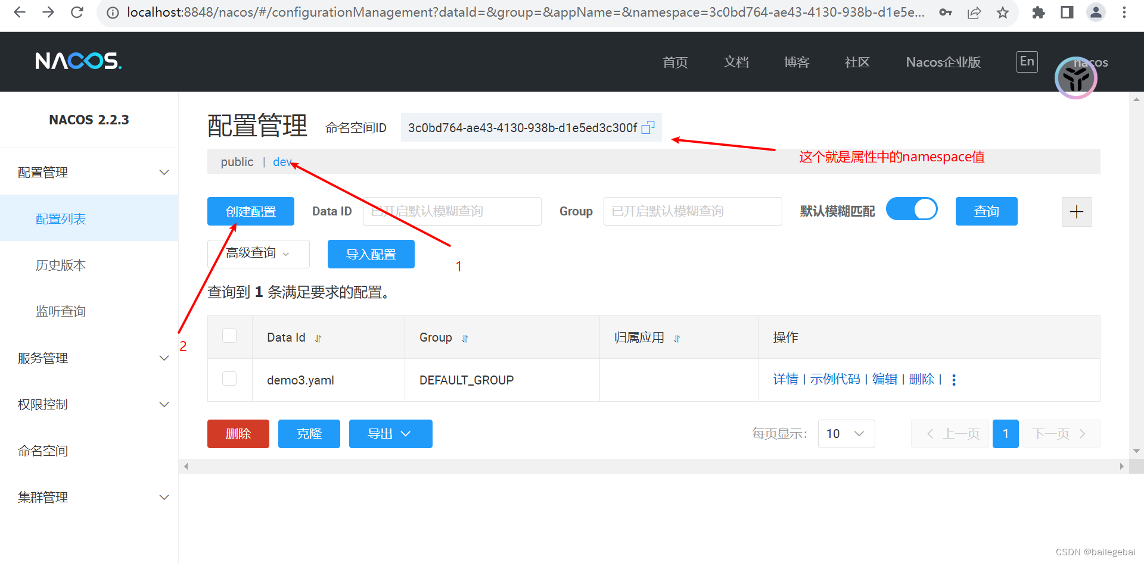Focus the Group search field

693,211
